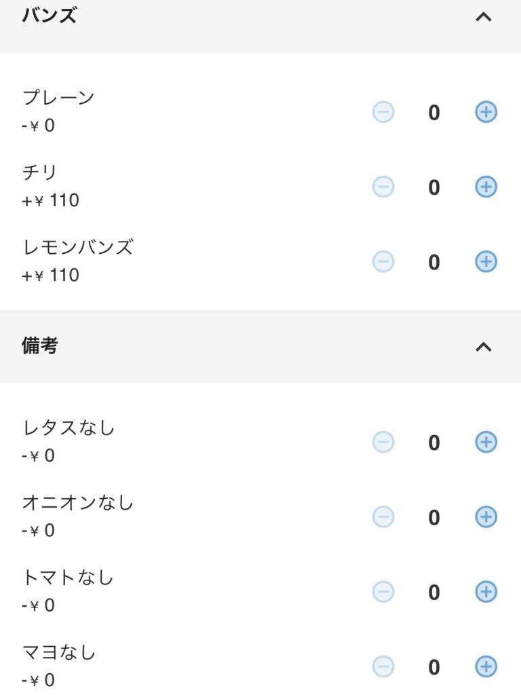Add レタスなし option with plus icon
This screenshot has height=695, width=521.
(486, 443)
